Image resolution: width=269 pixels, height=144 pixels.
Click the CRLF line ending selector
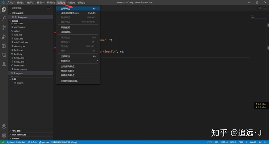pyautogui.click(x=241, y=142)
